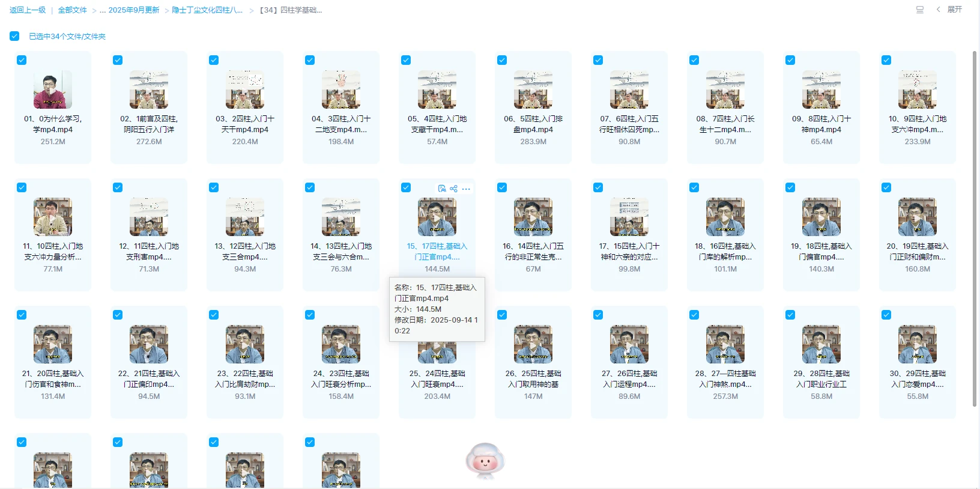980x489 pixels.
Task: Click the share icon on file 15
Action: [x=453, y=189]
